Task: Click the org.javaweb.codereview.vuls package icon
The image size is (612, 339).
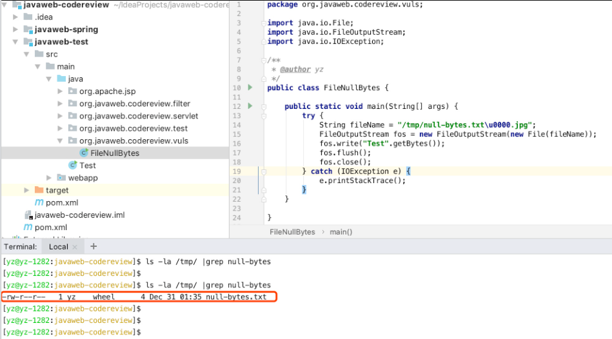Action: coord(72,140)
